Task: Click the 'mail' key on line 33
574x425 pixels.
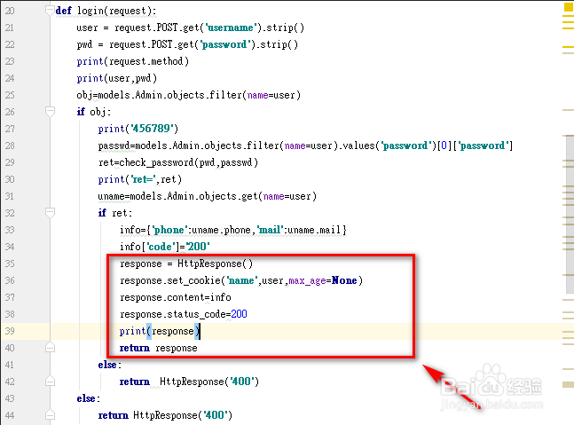Action: (270, 230)
